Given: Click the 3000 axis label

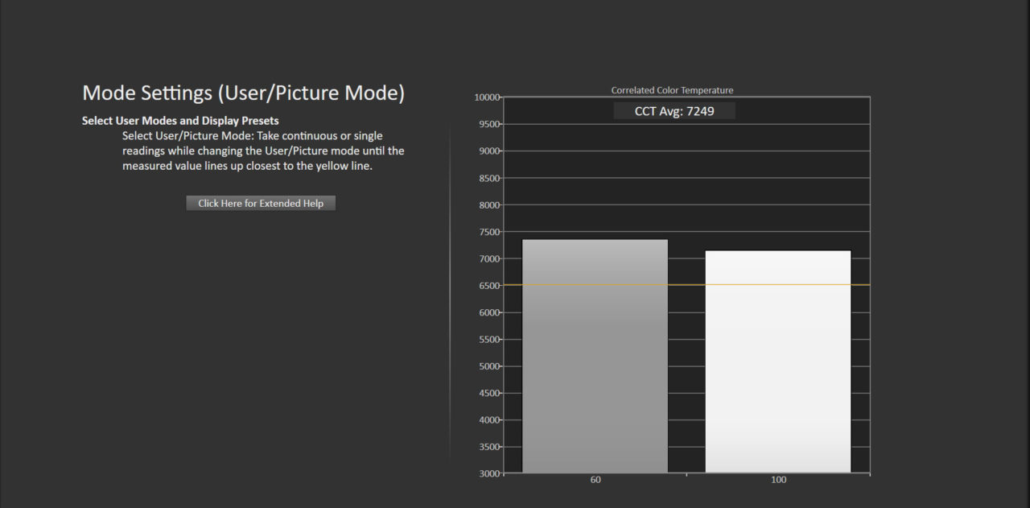Looking at the screenshot, I should 488,473.
